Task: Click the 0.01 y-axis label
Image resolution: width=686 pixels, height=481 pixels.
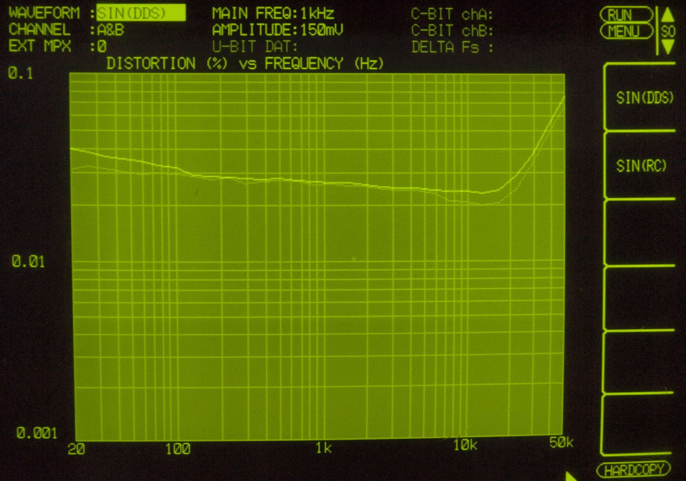Action: pos(28,261)
